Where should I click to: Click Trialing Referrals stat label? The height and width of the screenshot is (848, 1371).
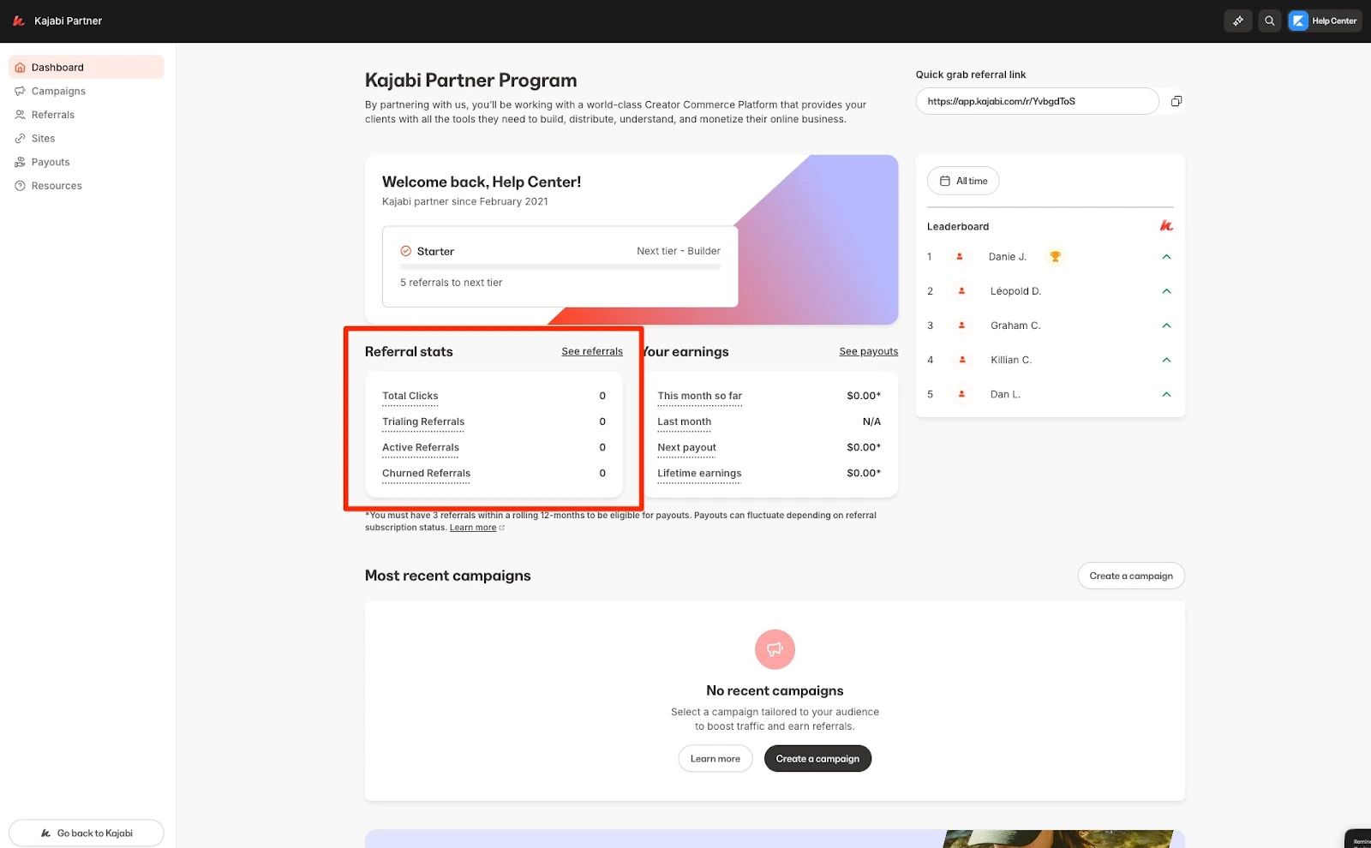point(423,421)
